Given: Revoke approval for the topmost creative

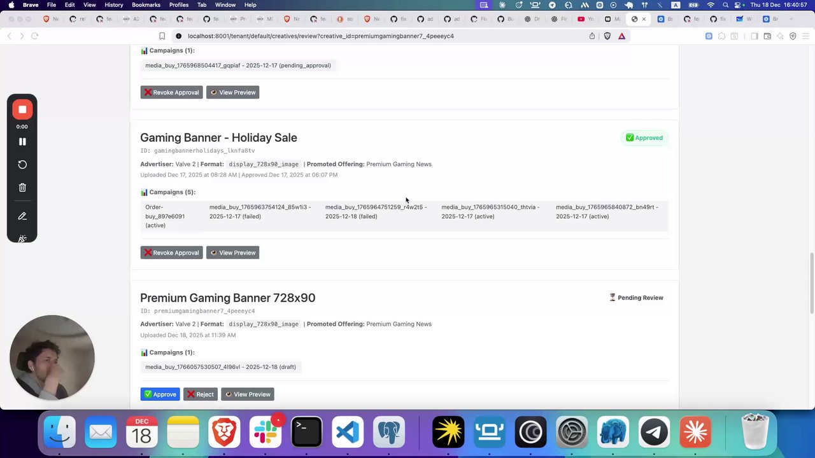Looking at the screenshot, I should pos(171,92).
